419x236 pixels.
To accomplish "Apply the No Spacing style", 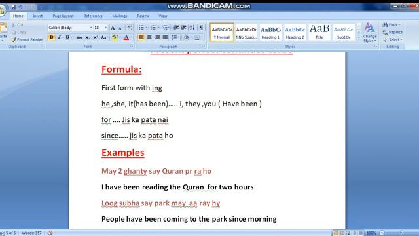I will 246,32.
